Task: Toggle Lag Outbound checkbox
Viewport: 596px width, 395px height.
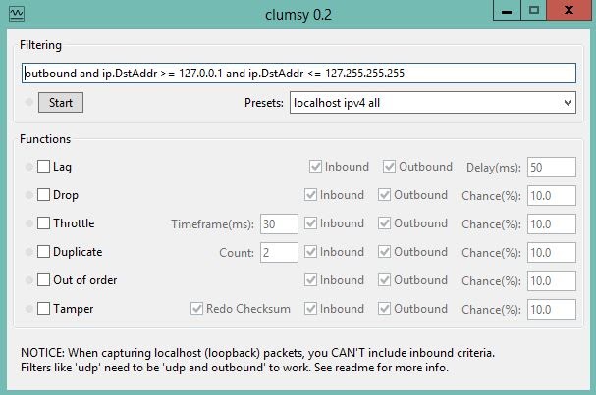Action: click(x=389, y=167)
